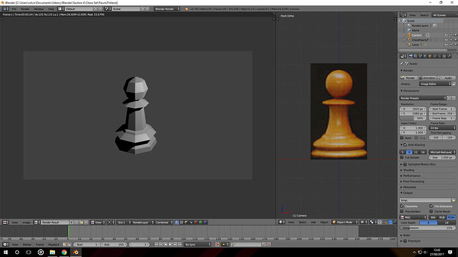Open the Render Layers properties tab icon
The height and width of the screenshot is (257, 458).
416,56
